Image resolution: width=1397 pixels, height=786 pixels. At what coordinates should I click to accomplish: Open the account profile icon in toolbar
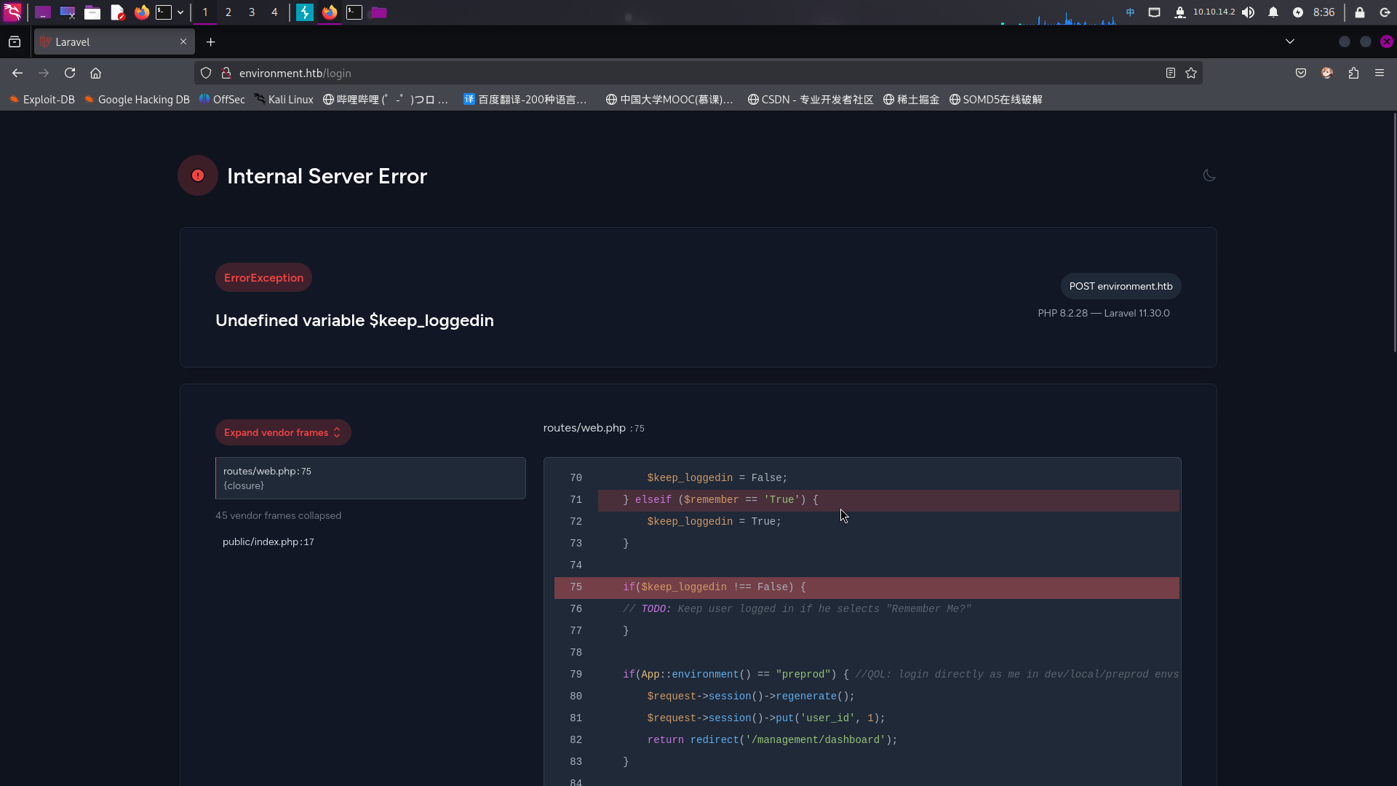tap(1327, 73)
